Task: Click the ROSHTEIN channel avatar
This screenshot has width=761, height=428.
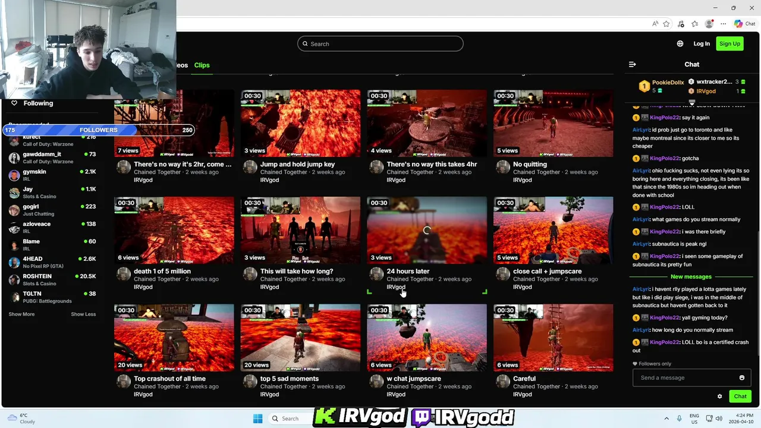Action: click(x=14, y=279)
